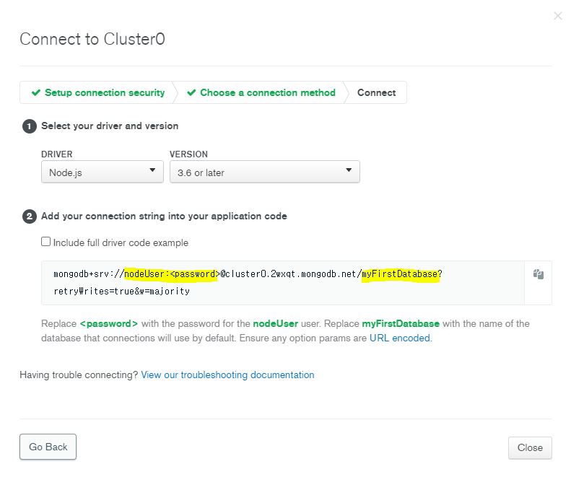
Task: Click Add your connection string heading
Action: pyautogui.click(x=164, y=216)
